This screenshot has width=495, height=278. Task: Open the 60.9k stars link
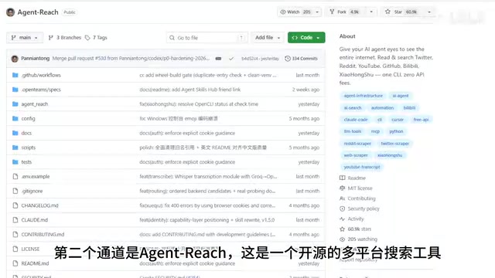coord(356,229)
